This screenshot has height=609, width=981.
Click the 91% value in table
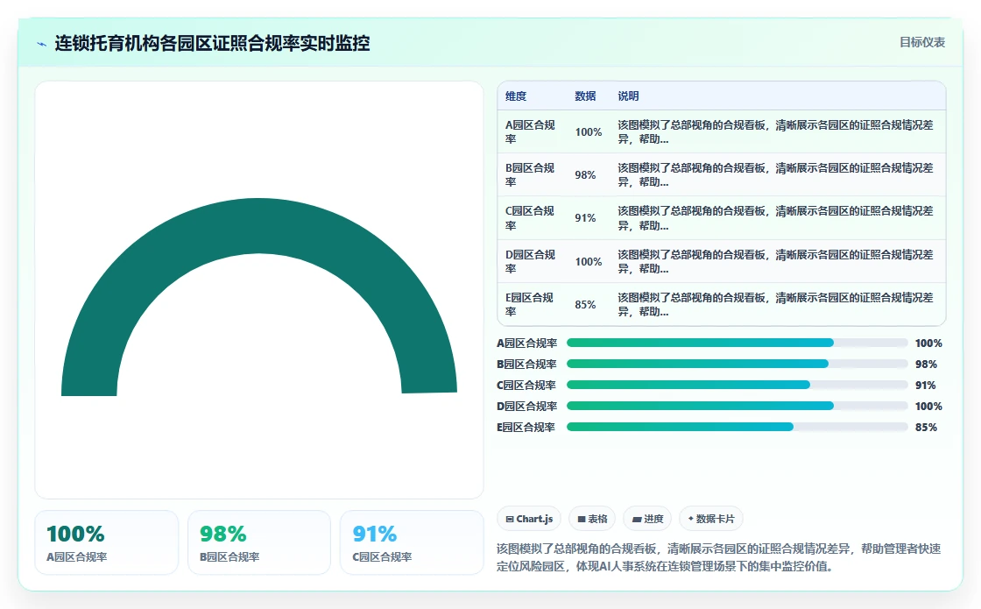[586, 218]
